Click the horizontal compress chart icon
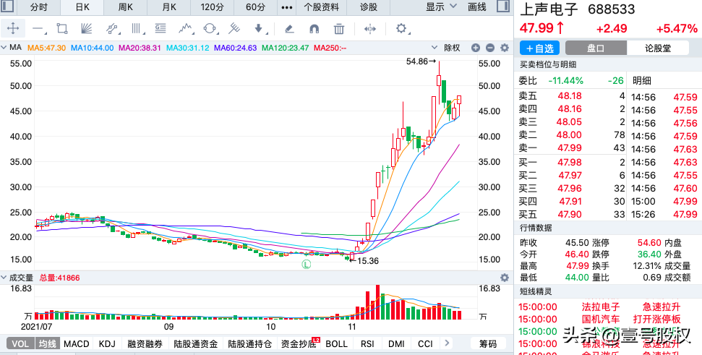Viewport: 702px width, 355px height. 370,29
